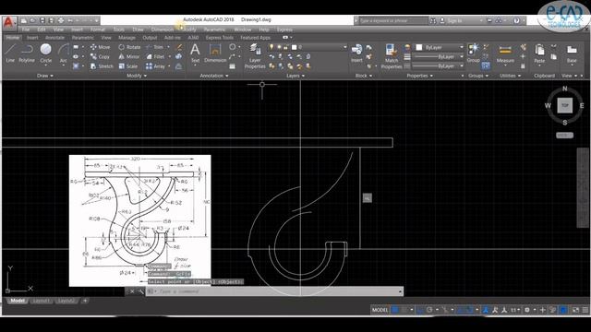The width and height of the screenshot is (591, 332).
Task: Select the Circle tool
Action: (45, 53)
